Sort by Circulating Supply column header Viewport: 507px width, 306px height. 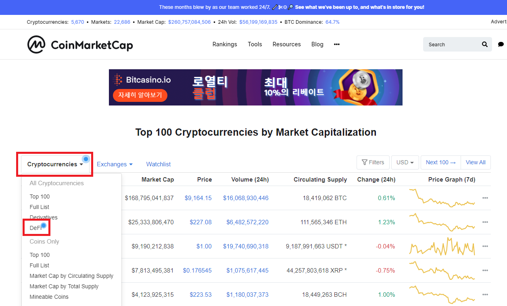tap(320, 180)
